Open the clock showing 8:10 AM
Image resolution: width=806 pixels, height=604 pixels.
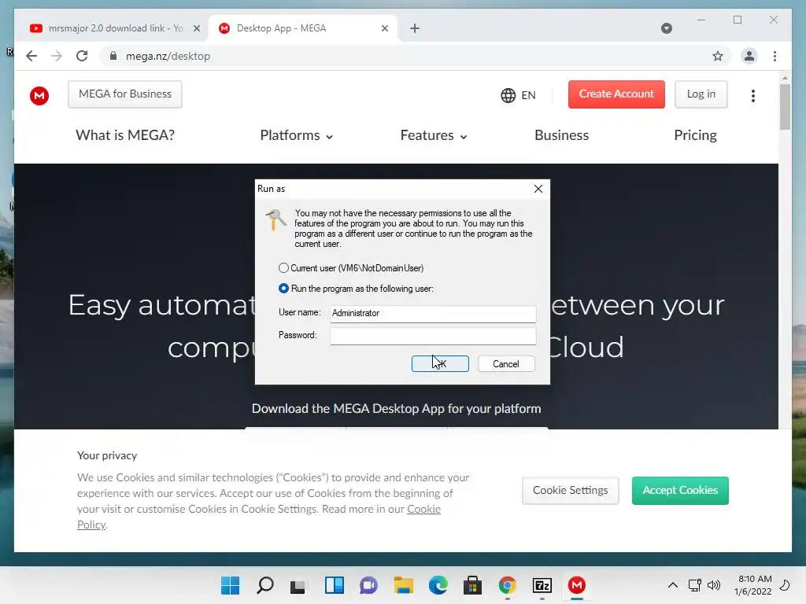(753, 585)
